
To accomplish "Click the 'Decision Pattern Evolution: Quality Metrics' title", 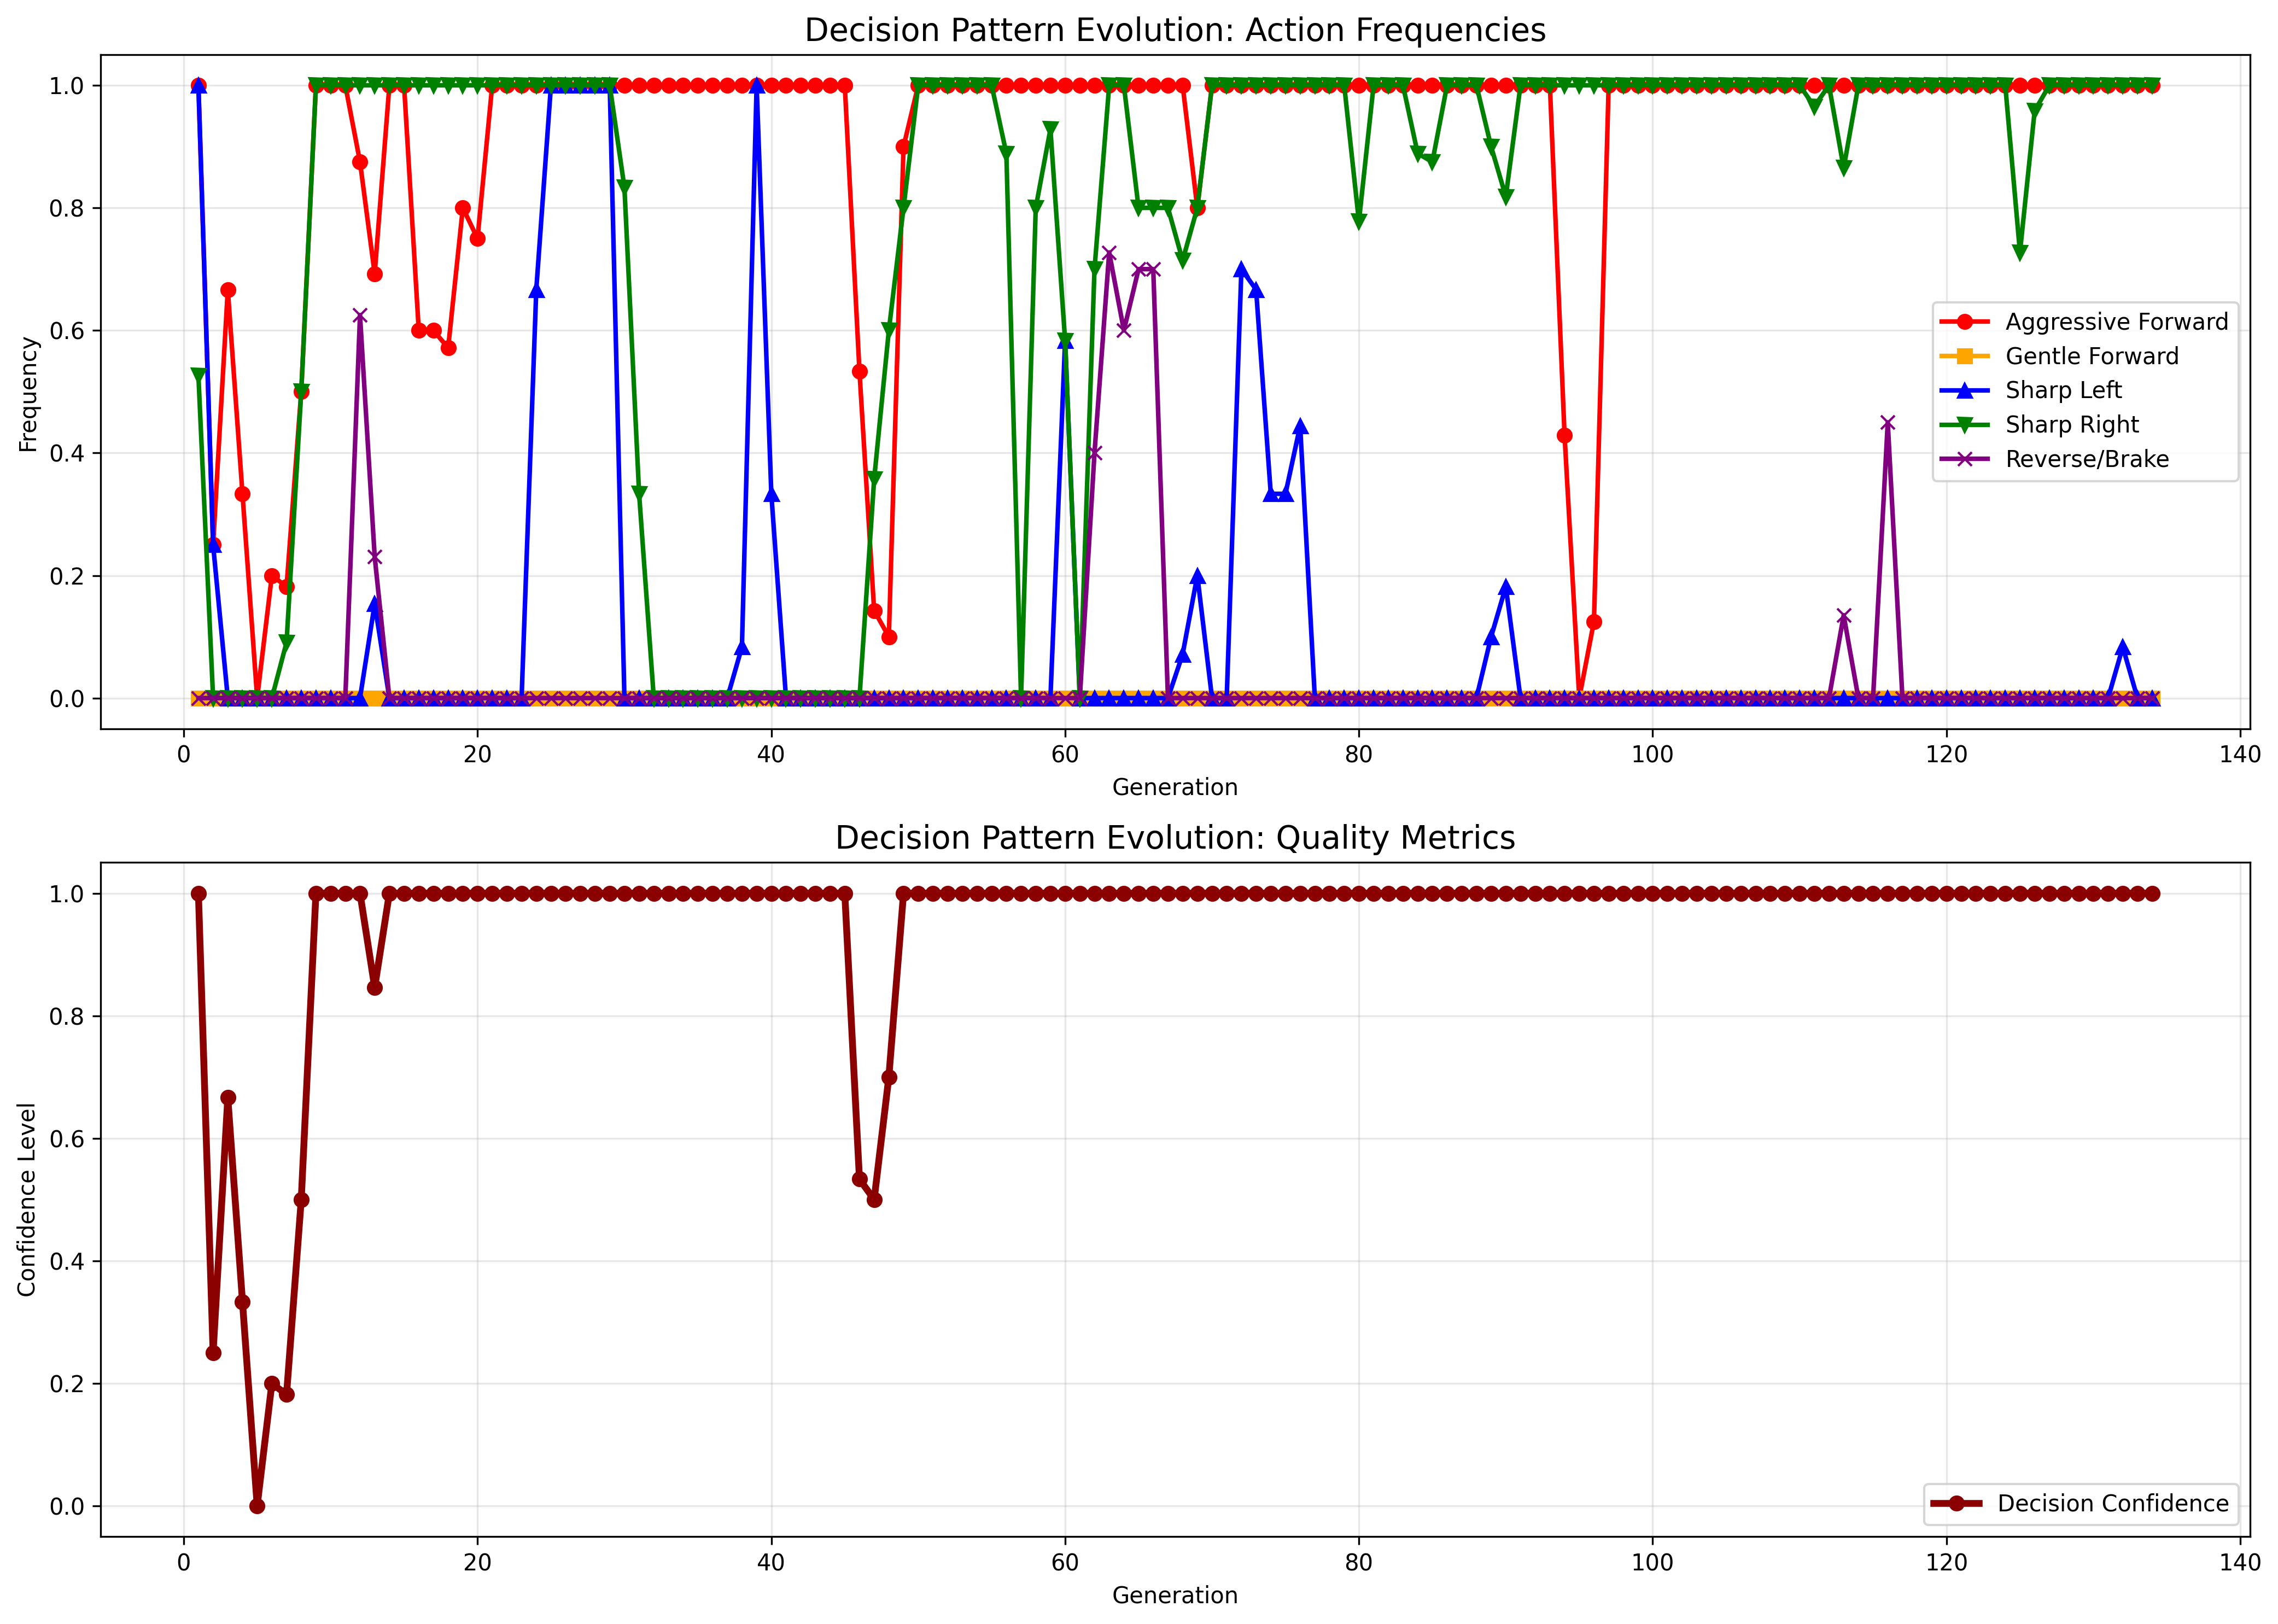I will [x=1175, y=838].
